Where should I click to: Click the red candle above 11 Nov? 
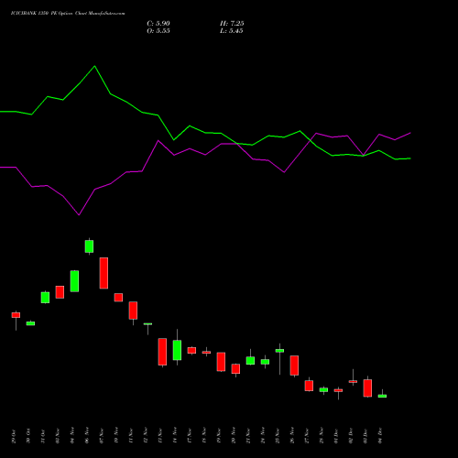coord(133,311)
